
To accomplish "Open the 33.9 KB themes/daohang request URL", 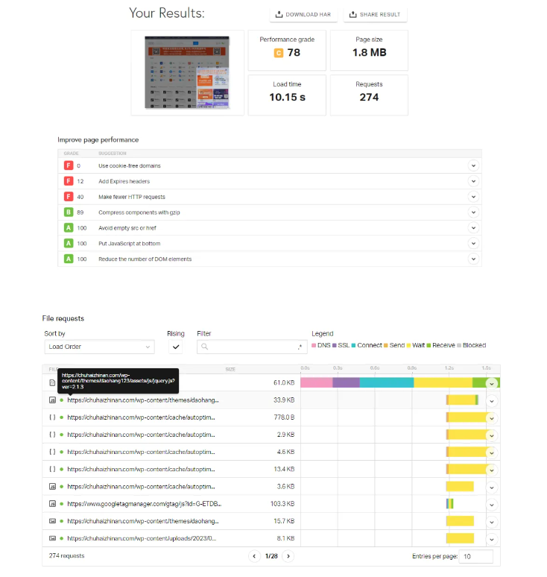I will (x=143, y=400).
